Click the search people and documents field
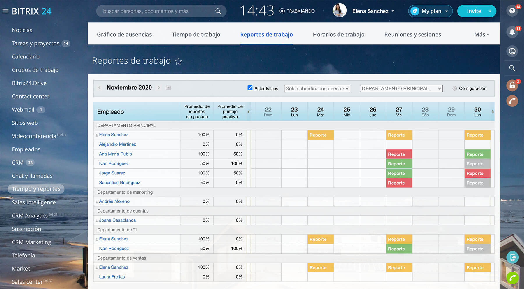Screen dimensions: 524x289 [157, 11]
